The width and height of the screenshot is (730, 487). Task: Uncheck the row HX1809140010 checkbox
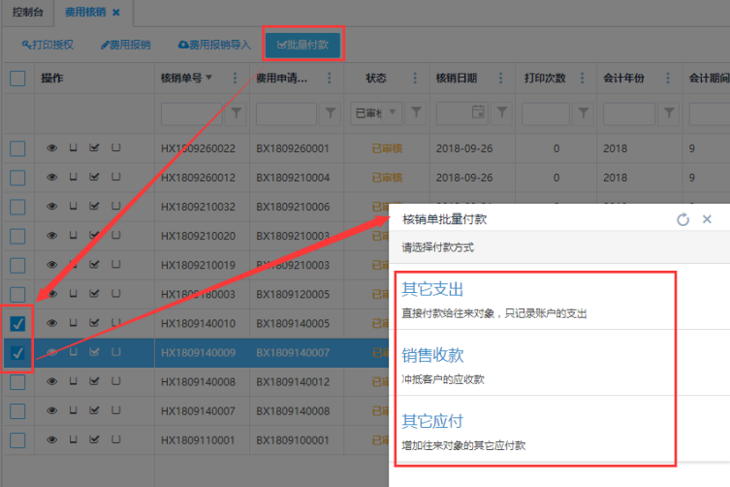point(17,323)
